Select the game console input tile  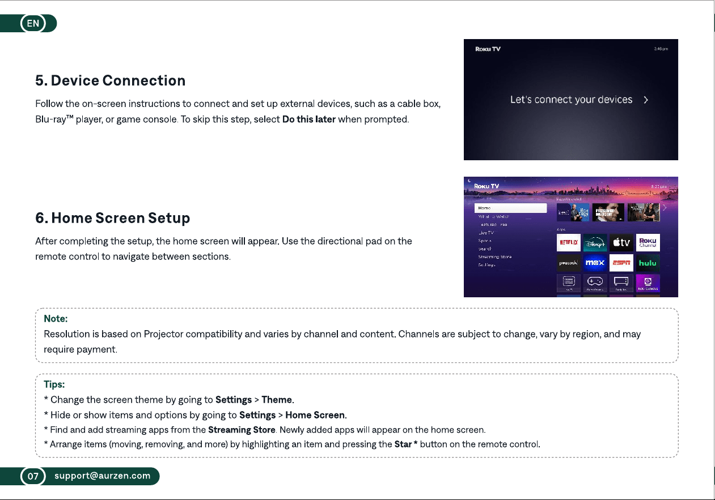click(x=595, y=283)
